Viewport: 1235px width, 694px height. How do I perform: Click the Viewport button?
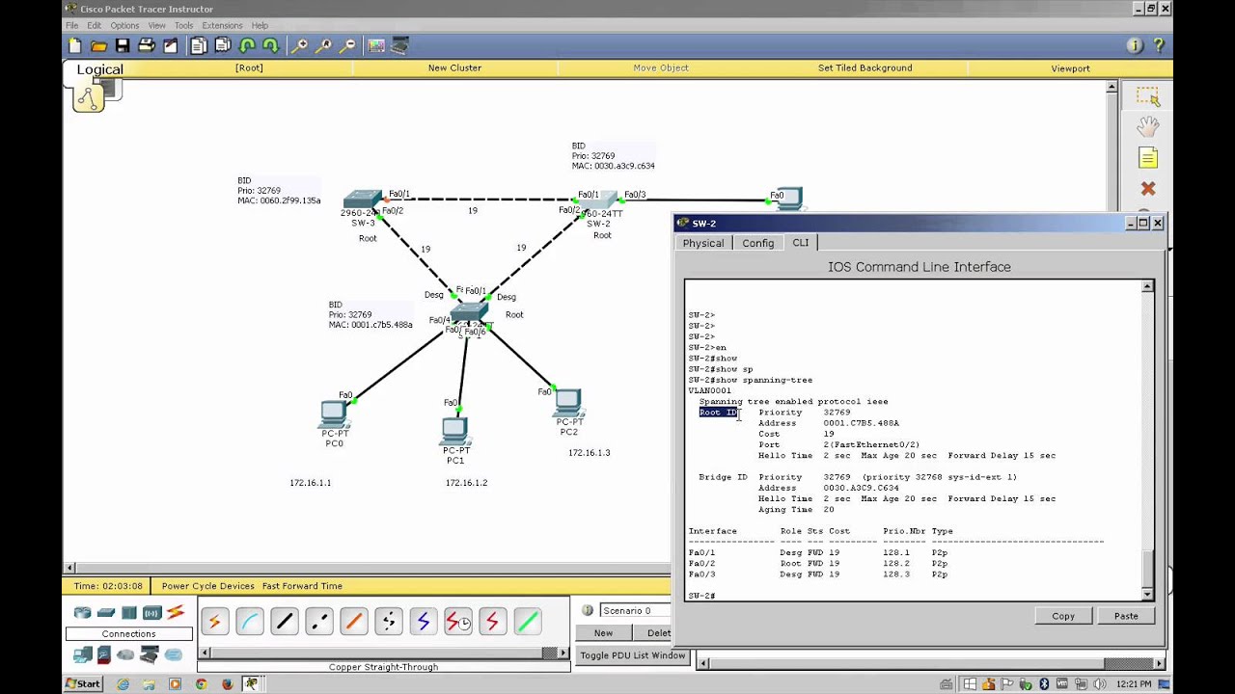tap(1070, 68)
